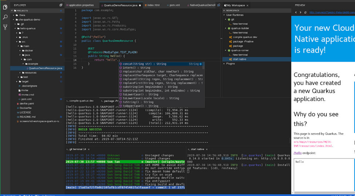Click the mvnw.cmd file icon

20,95
